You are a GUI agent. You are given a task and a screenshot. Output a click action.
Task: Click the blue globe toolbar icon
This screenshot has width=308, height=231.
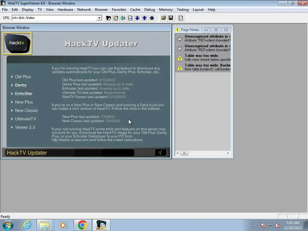(152, 18)
